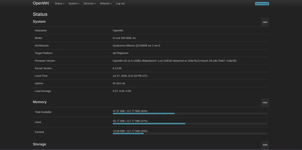This screenshot has width=302, height=150.
Task: Hide the System section
Action: click(265, 22)
